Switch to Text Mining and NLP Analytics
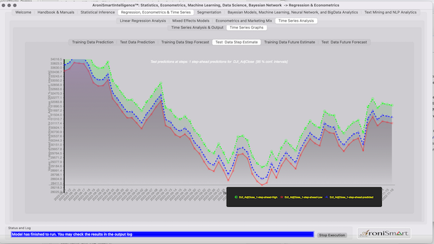The width and height of the screenshot is (434, 244). pyautogui.click(x=391, y=12)
